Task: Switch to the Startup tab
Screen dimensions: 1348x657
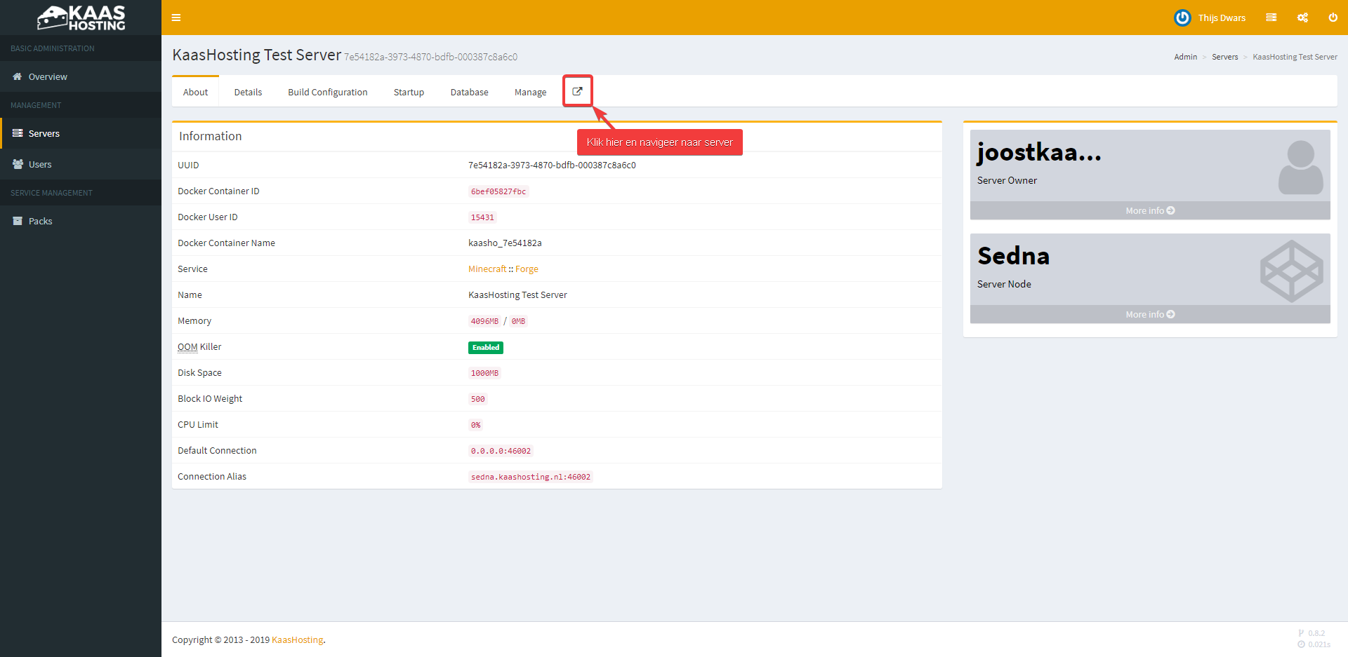Action: click(409, 93)
